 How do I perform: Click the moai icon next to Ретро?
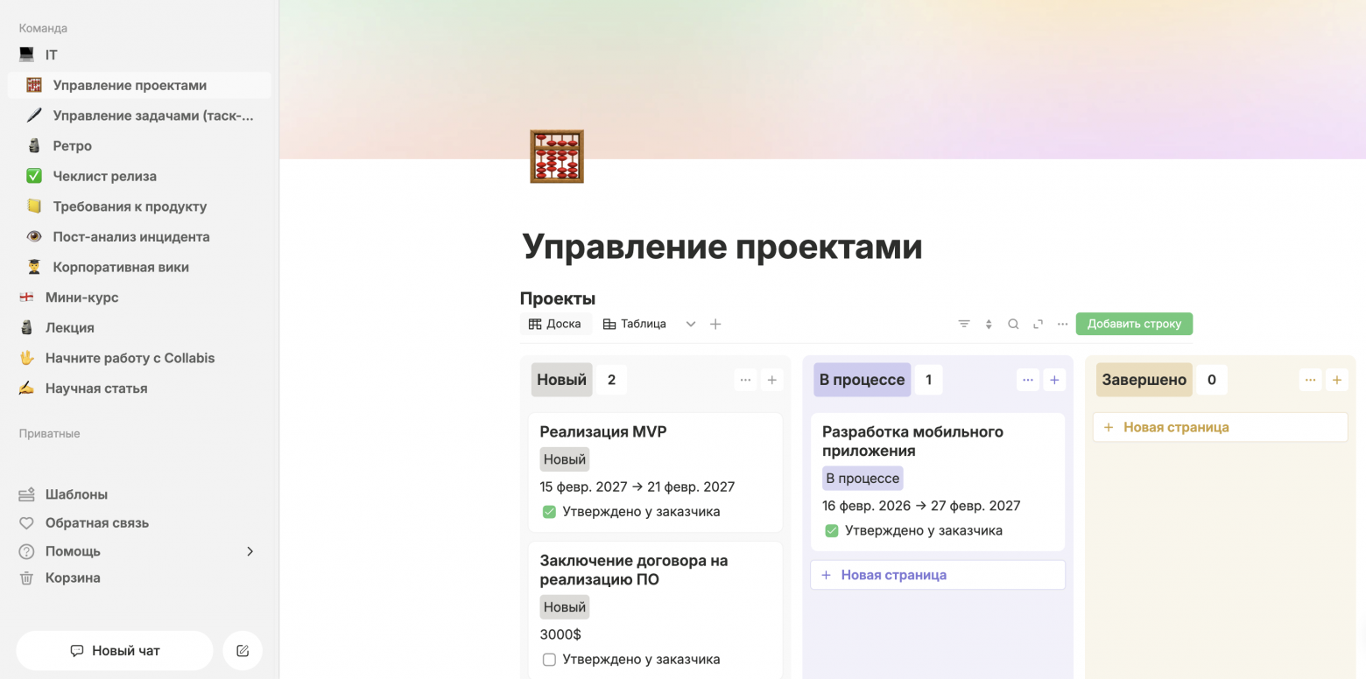tap(34, 146)
